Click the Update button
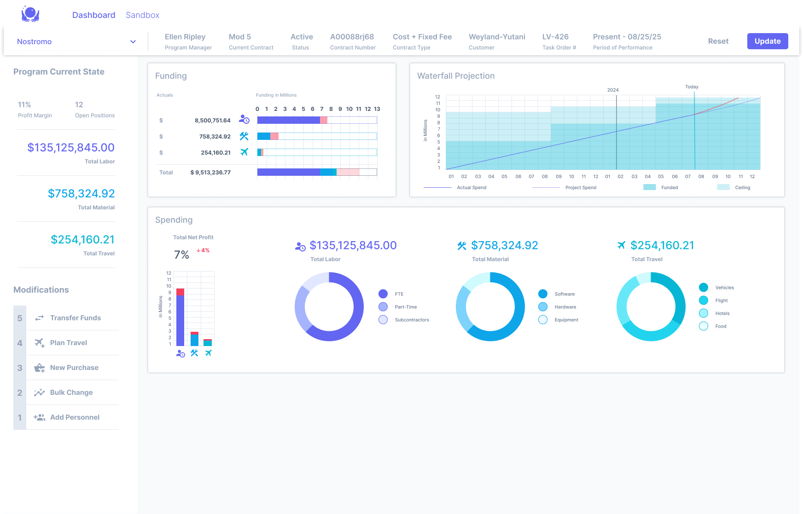Screen dimensions: 803x514 768,41
